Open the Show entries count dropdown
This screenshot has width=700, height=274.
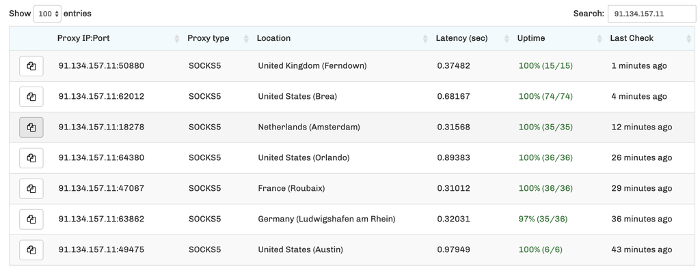pos(47,14)
